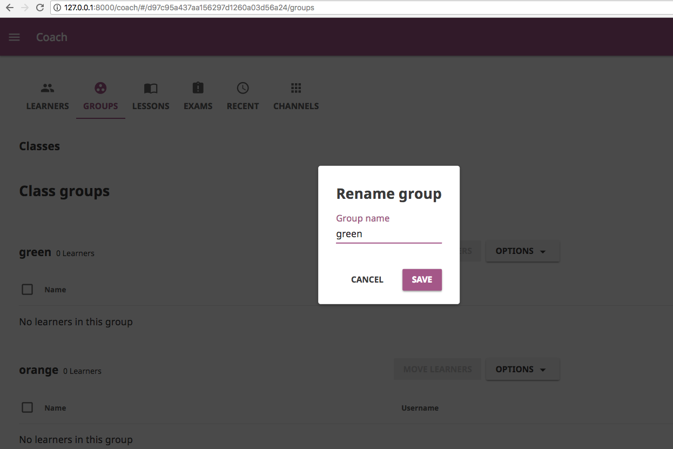Screen dimensions: 673x449
Task: Go to the LESSONS tab
Action: pos(151,106)
